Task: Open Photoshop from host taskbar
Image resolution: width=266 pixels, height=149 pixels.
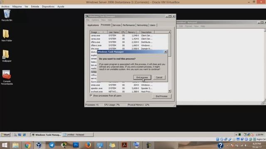Action: coord(76,145)
